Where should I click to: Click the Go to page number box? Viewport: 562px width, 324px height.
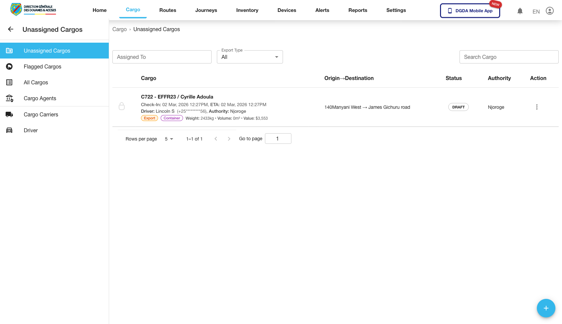278,139
